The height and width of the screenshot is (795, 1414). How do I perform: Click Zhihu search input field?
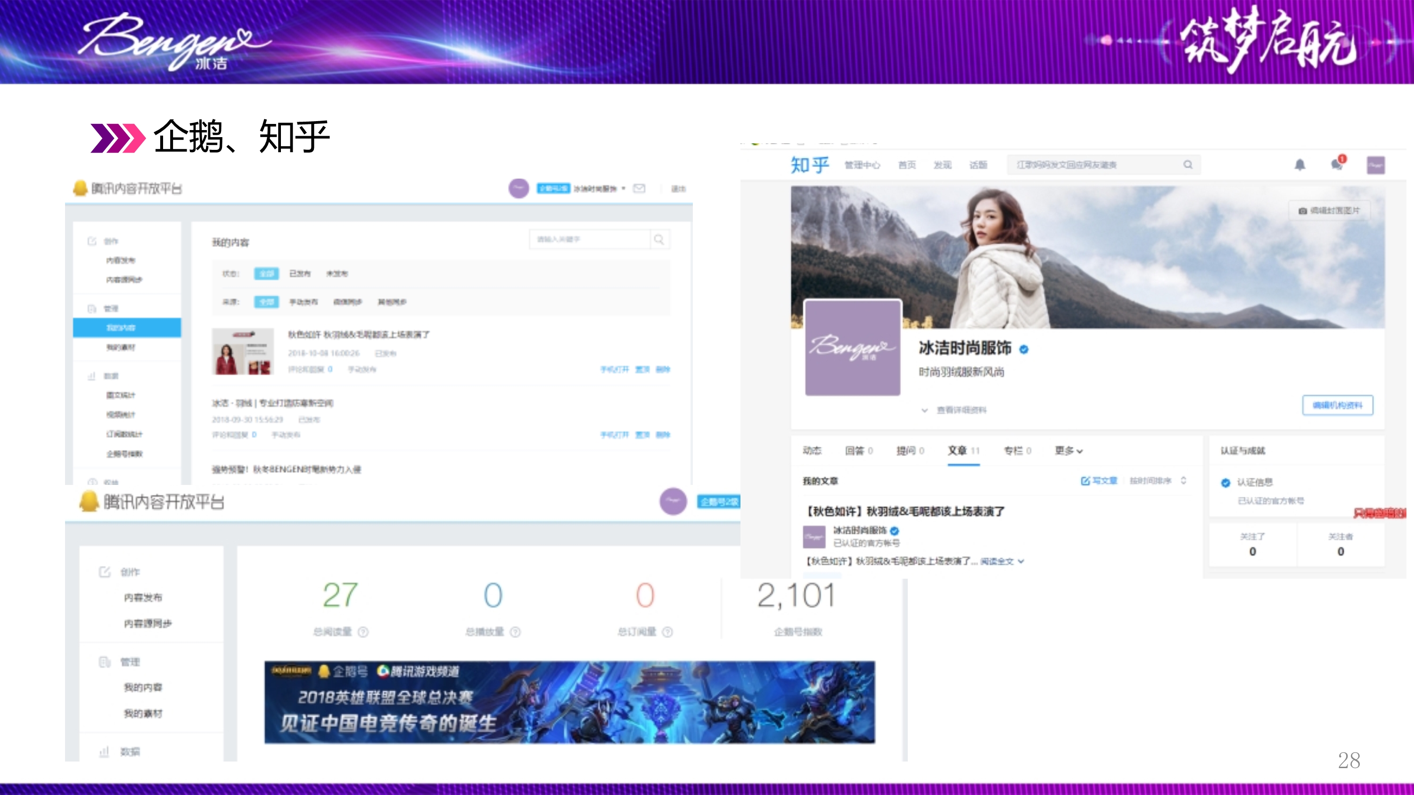click(1103, 164)
